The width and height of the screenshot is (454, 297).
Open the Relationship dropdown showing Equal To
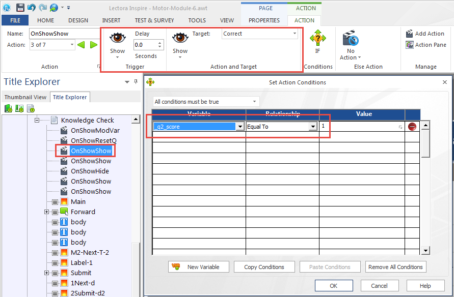(313, 127)
